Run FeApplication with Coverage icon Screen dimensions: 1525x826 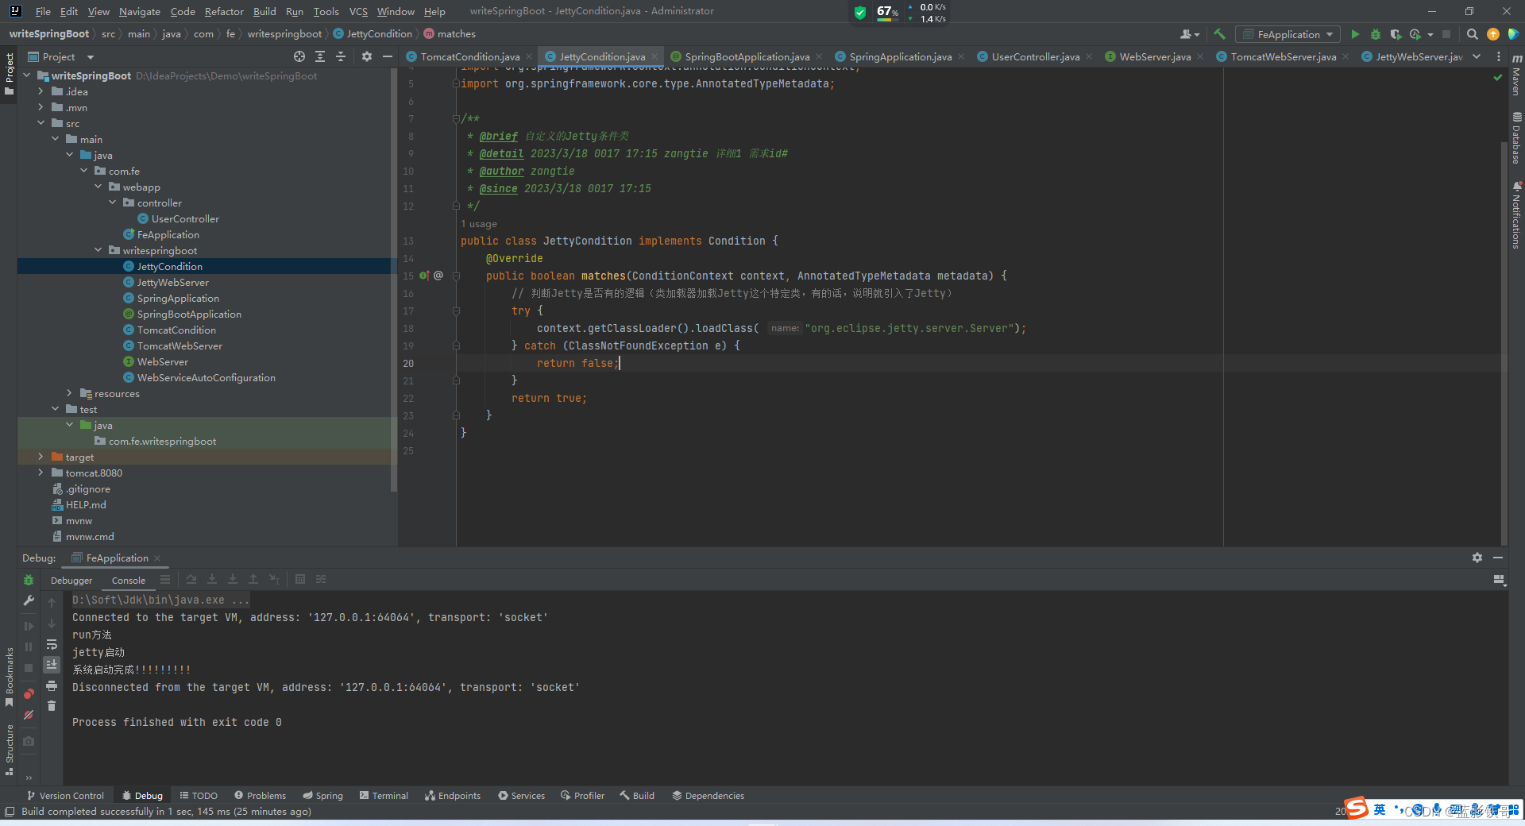[1396, 34]
